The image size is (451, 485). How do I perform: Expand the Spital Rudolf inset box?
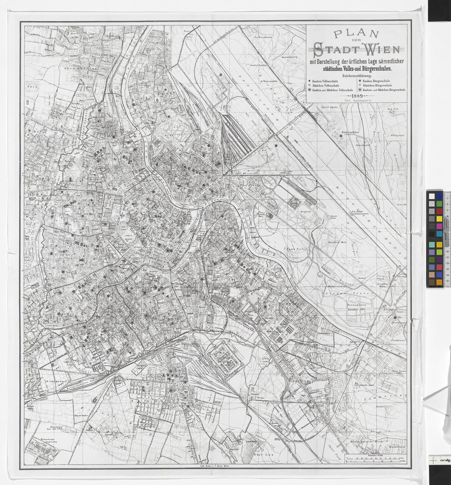pyautogui.click(x=328, y=107)
